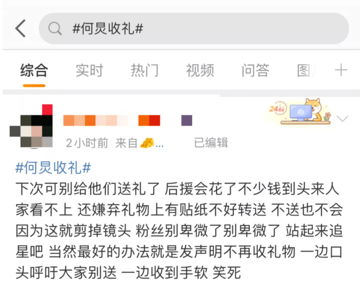Expand the post options chevron

[342, 119]
